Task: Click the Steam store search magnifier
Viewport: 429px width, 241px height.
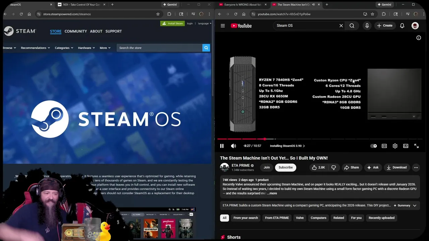Action: (x=206, y=48)
